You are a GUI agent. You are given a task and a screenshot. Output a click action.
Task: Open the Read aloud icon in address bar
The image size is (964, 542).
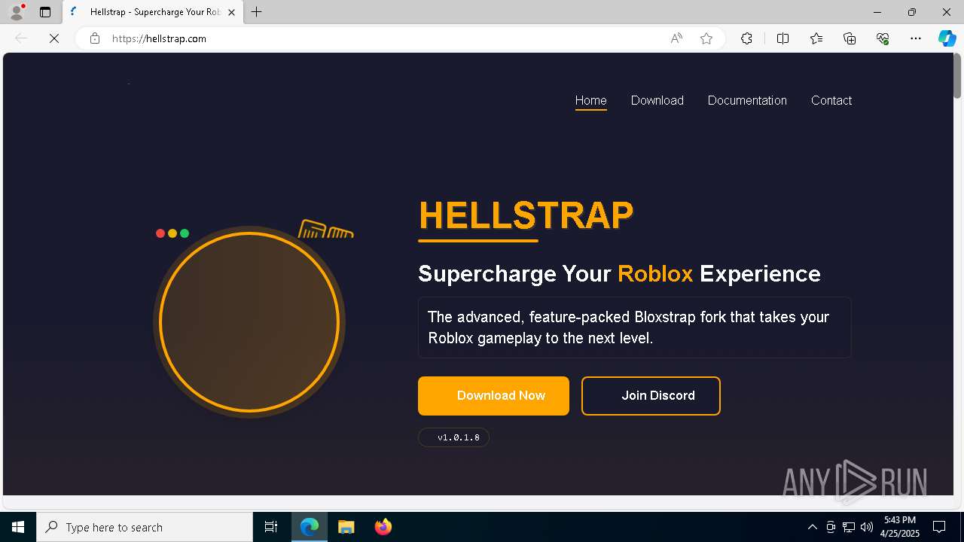pos(676,38)
